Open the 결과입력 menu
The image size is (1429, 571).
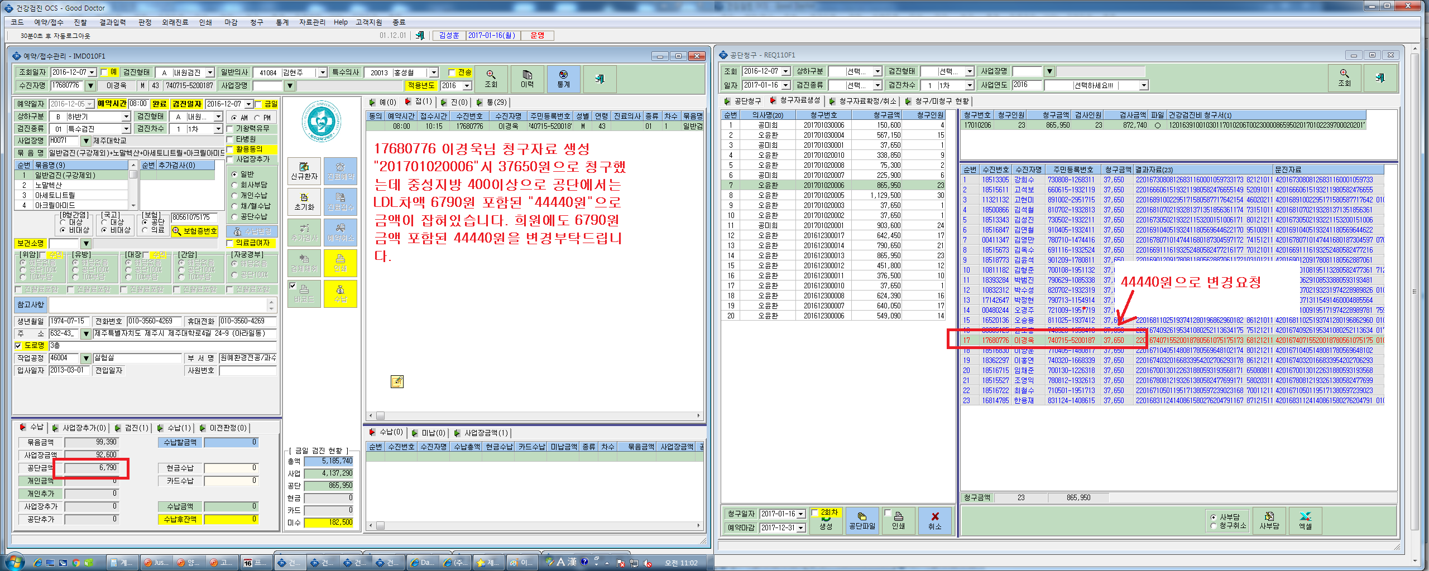pos(112,22)
